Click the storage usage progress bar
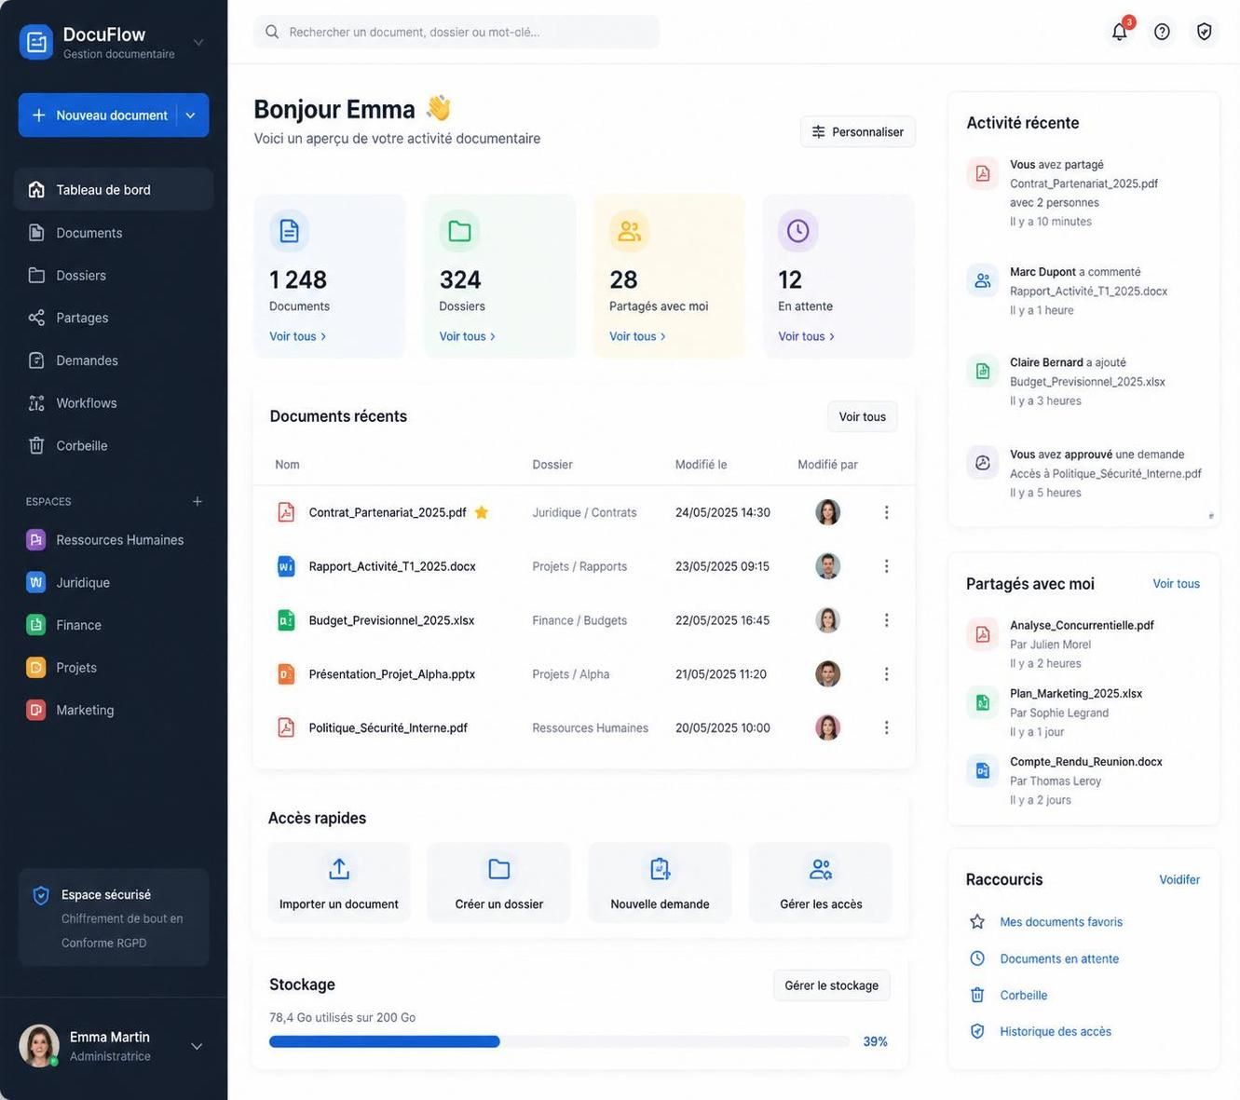The width and height of the screenshot is (1240, 1100). 559,1041
